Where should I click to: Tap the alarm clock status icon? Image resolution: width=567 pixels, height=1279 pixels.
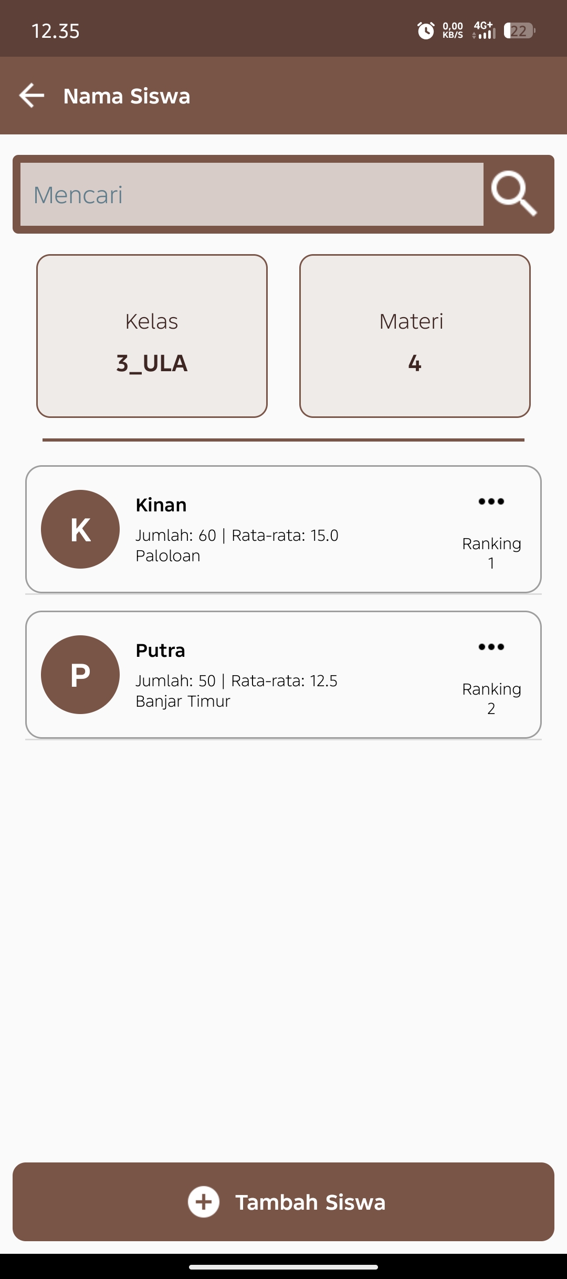(425, 30)
